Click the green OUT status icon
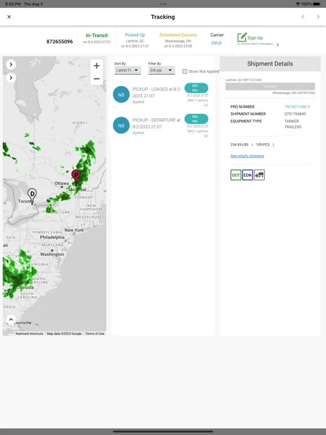 tap(236, 175)
